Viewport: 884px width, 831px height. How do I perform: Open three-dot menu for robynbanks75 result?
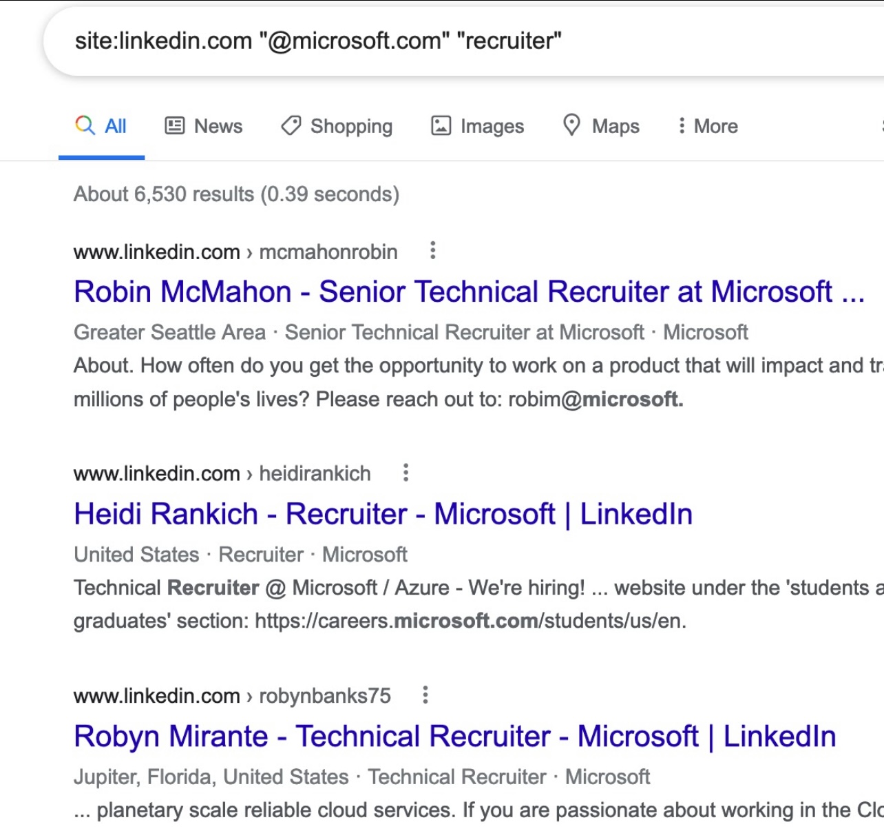click(425, 695)
